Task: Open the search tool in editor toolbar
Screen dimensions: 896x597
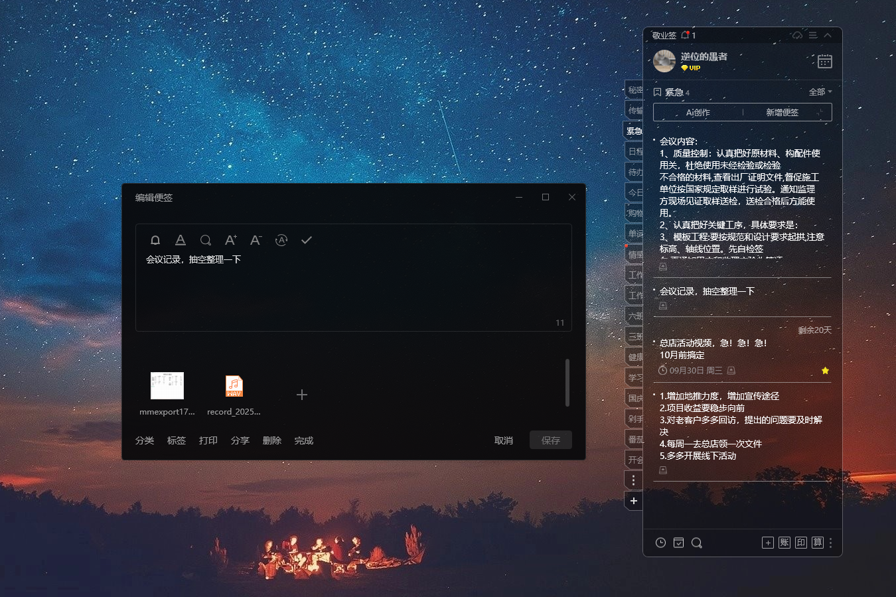Action: (x=206, y=240)
